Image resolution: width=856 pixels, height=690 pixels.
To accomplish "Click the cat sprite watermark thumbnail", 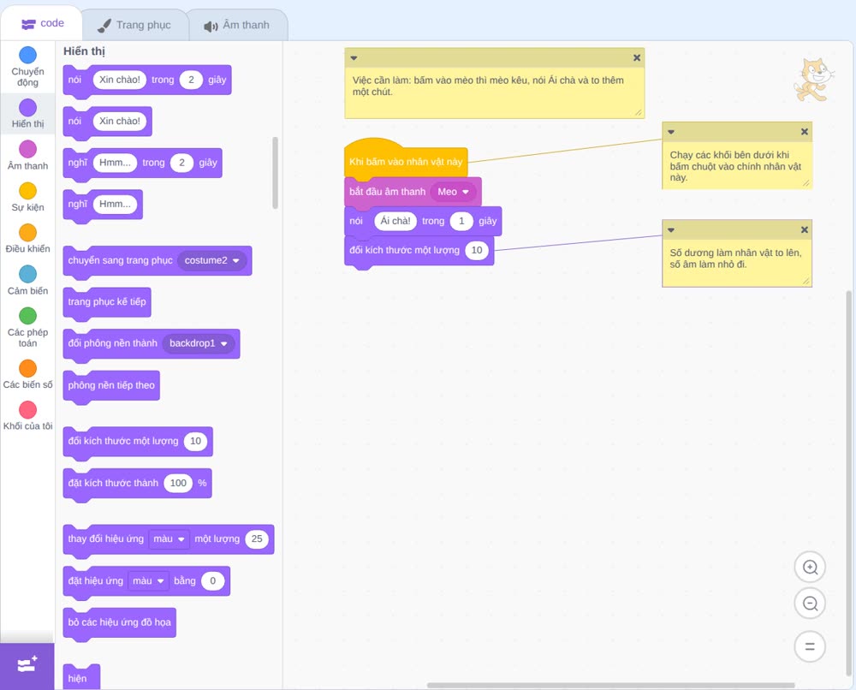I will coord(814,80).
